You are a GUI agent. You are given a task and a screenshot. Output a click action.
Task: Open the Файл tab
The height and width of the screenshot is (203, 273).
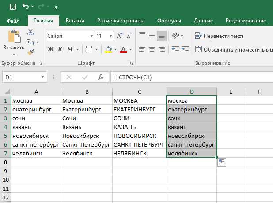(13, 21)
